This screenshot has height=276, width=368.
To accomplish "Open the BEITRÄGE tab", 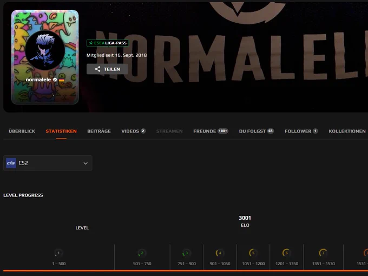I will pyautogui.click(x=99, y=131).
